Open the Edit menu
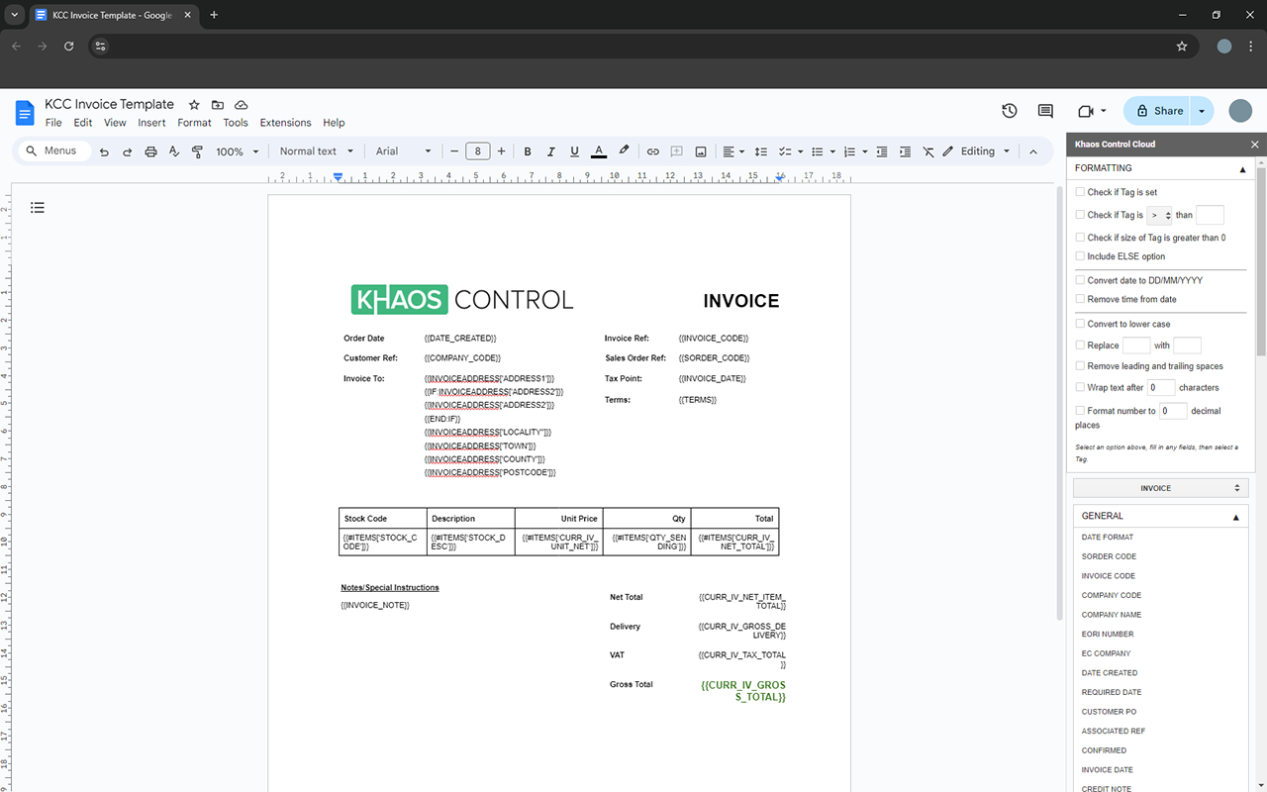Image resolution: width=1267 pixels, height=792 pixels. pos(83,123)
